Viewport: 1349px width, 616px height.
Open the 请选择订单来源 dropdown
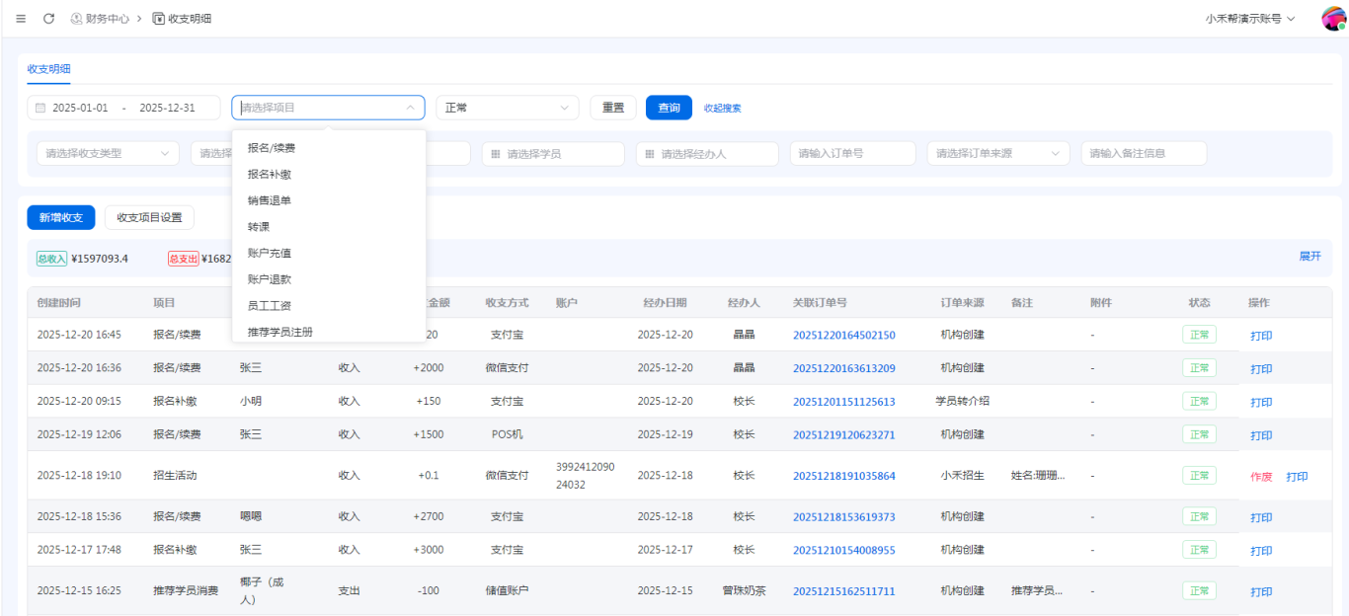(997, 154)
